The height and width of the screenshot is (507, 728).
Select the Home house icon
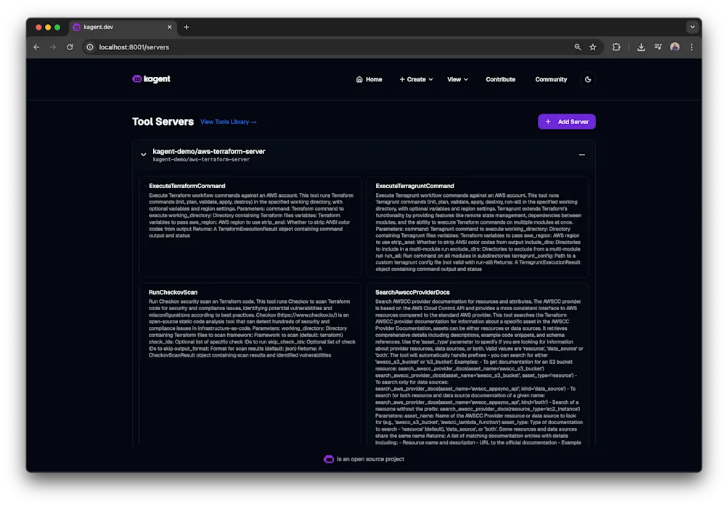click(359, 79)
